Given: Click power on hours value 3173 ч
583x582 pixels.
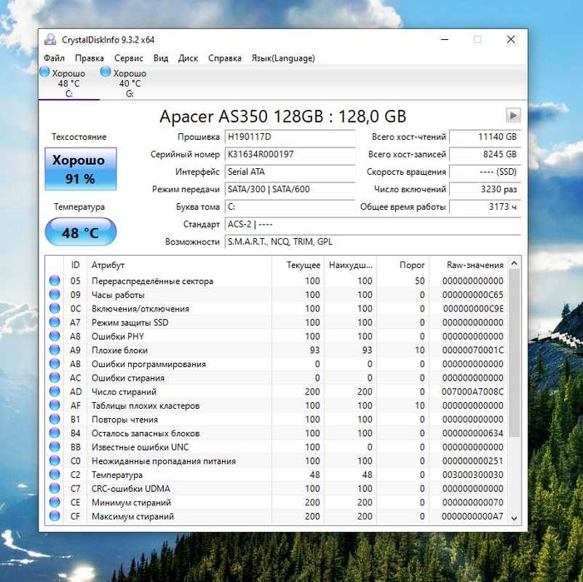Looking at the screenshot, I should pyautogui.click(x=485, y=206).
